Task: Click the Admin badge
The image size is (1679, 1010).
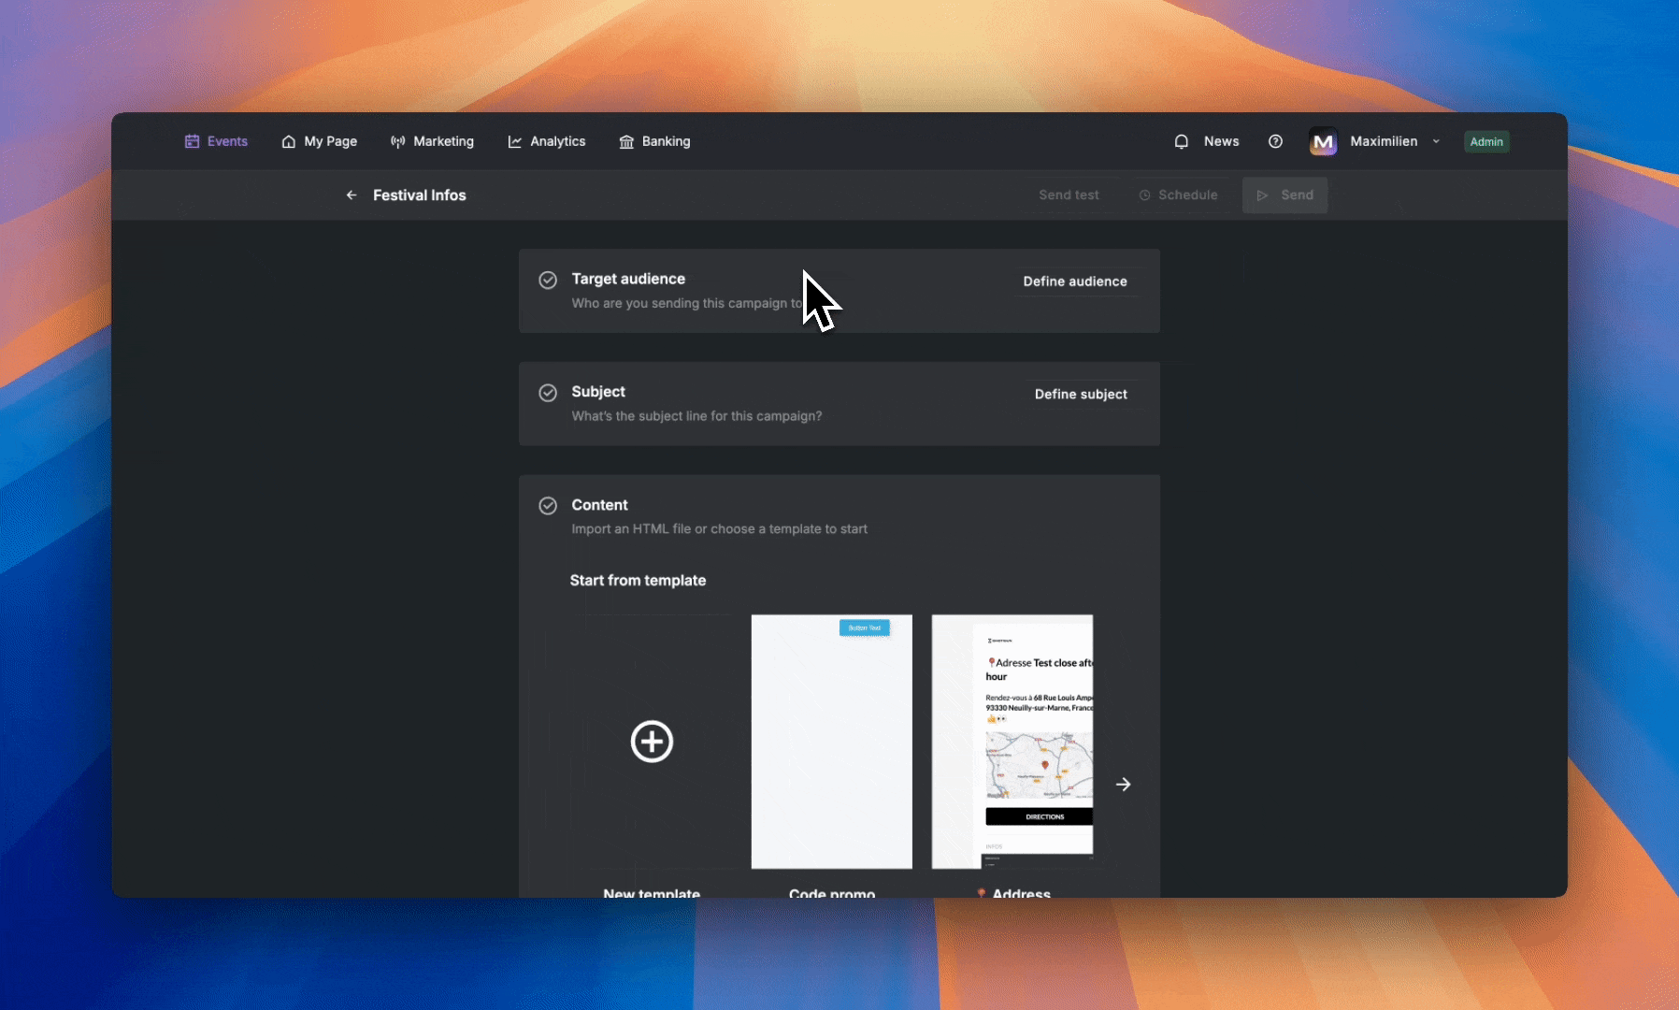Action: point(1486,141)
